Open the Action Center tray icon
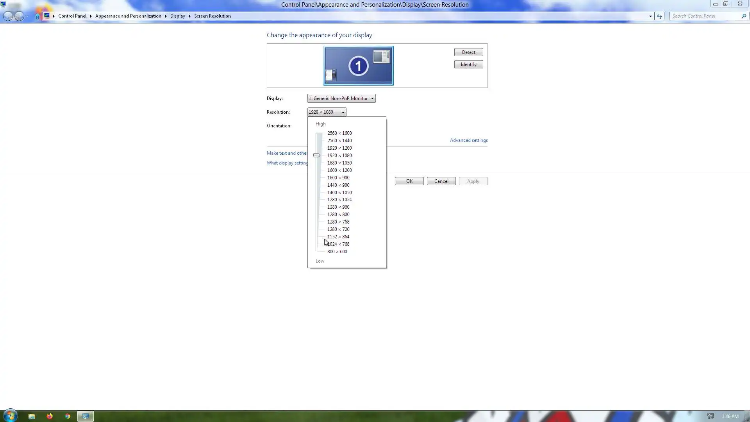Screen dimensions: 750x422 (710, 416)
